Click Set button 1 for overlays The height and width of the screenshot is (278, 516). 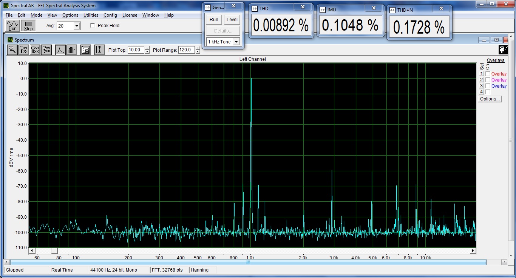482,74
